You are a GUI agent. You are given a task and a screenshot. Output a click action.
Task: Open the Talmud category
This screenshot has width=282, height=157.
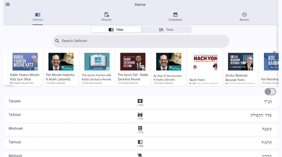coord(141,143)
